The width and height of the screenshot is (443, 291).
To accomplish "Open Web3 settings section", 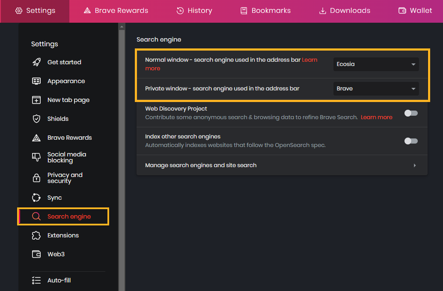I will pos(56,254).
